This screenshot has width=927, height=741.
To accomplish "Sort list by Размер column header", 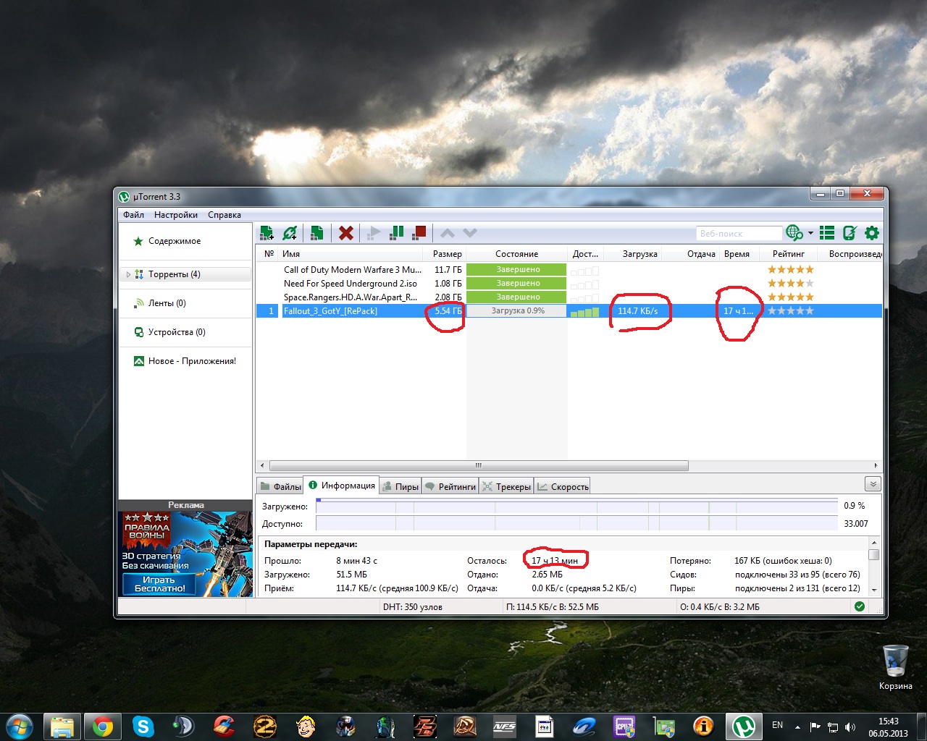I will point(447,254).
